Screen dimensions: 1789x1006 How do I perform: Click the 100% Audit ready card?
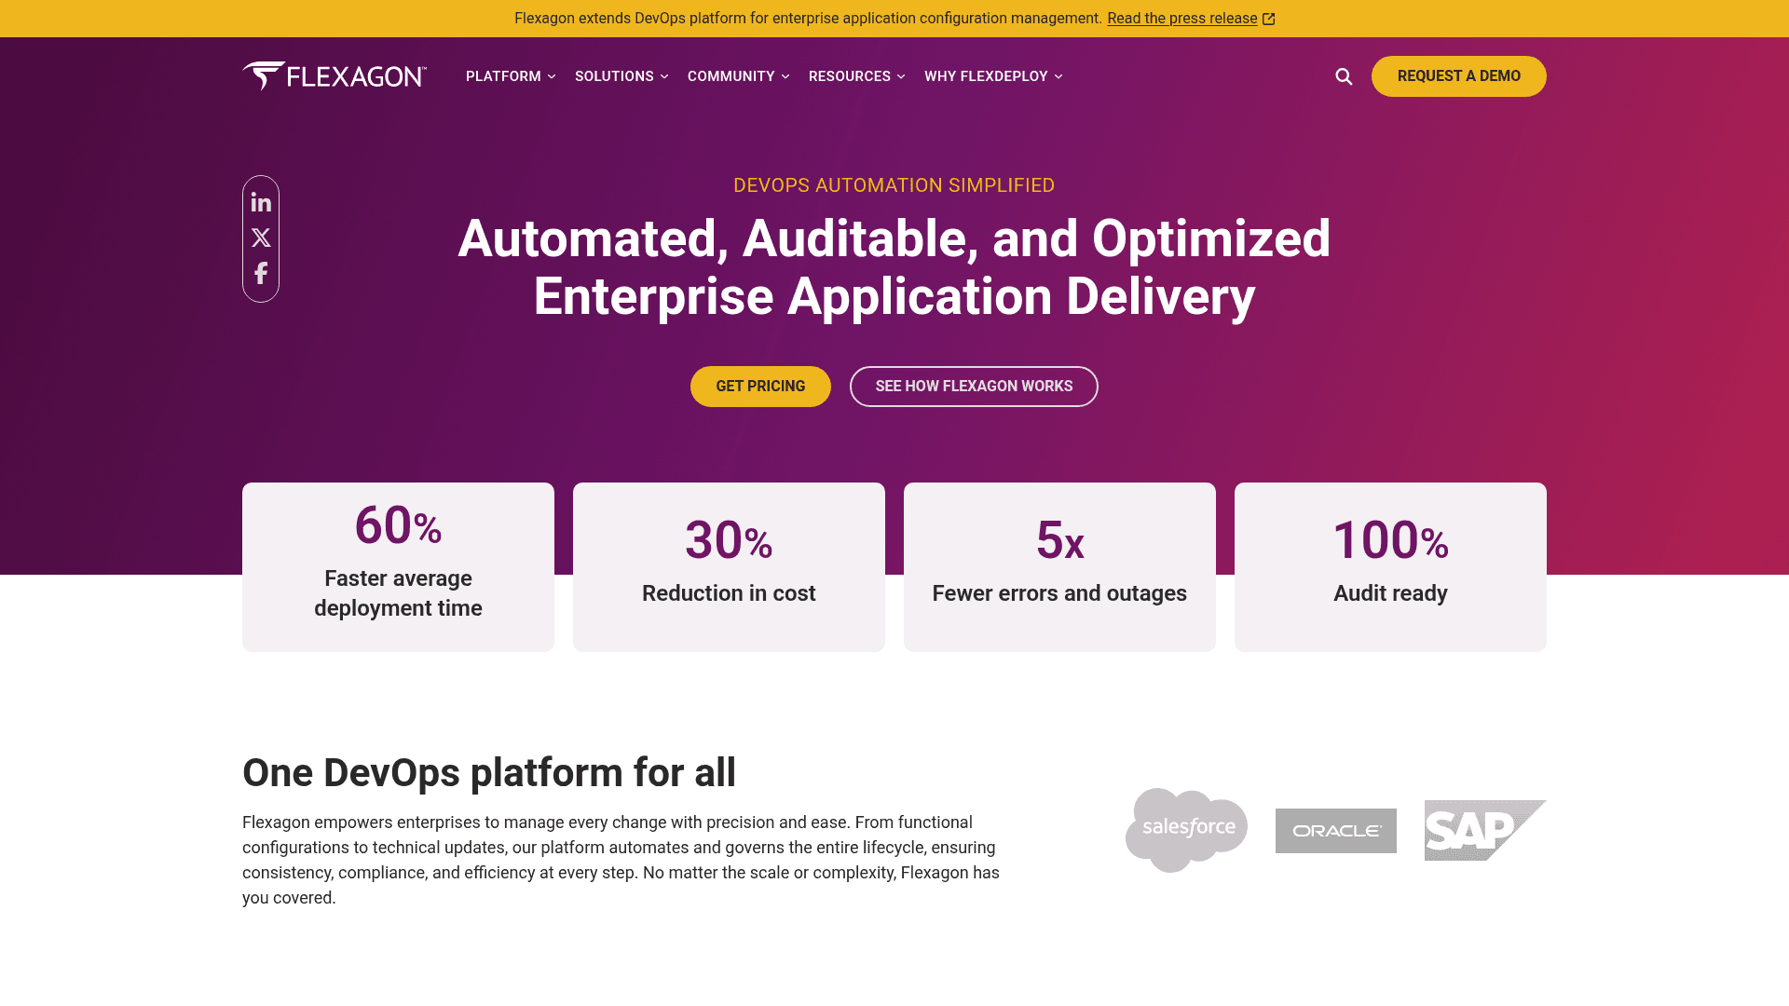point(1389,565)
